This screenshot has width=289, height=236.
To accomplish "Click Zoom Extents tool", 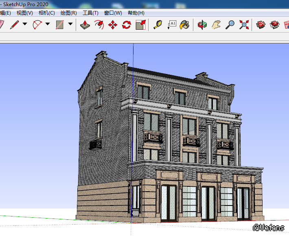I will tap(244, 25).
